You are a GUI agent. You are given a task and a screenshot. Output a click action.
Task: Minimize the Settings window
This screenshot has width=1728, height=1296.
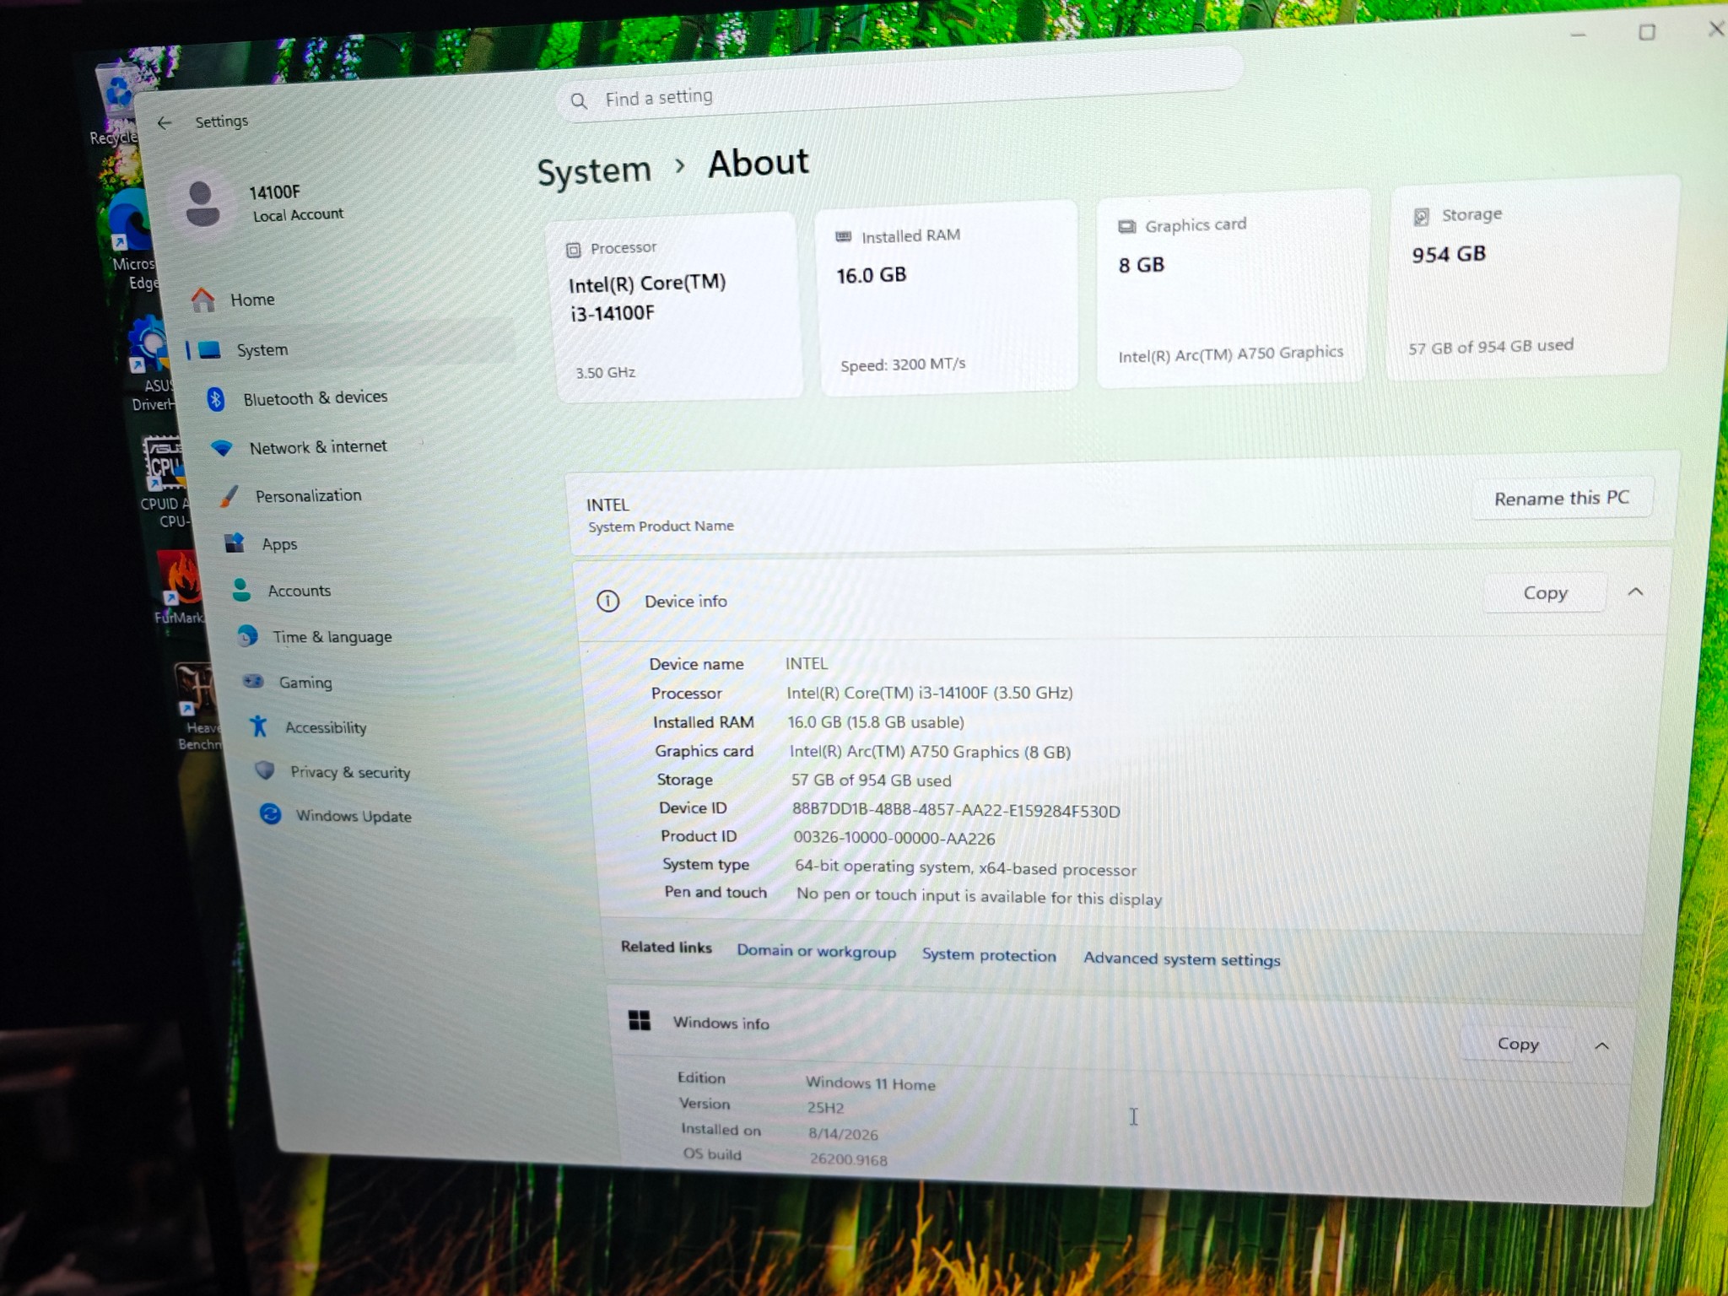pos(1579,35)
